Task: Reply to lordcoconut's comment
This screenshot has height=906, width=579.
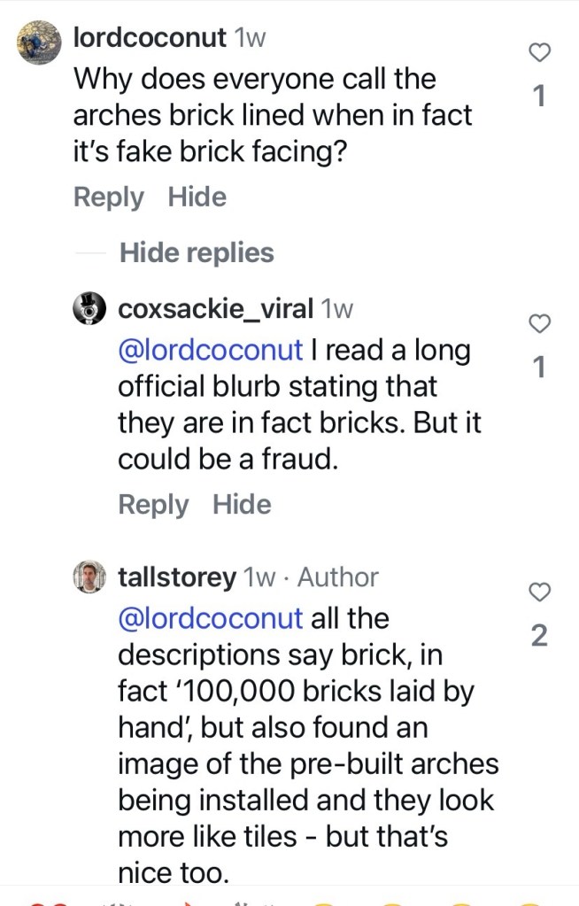Action: 108,197
